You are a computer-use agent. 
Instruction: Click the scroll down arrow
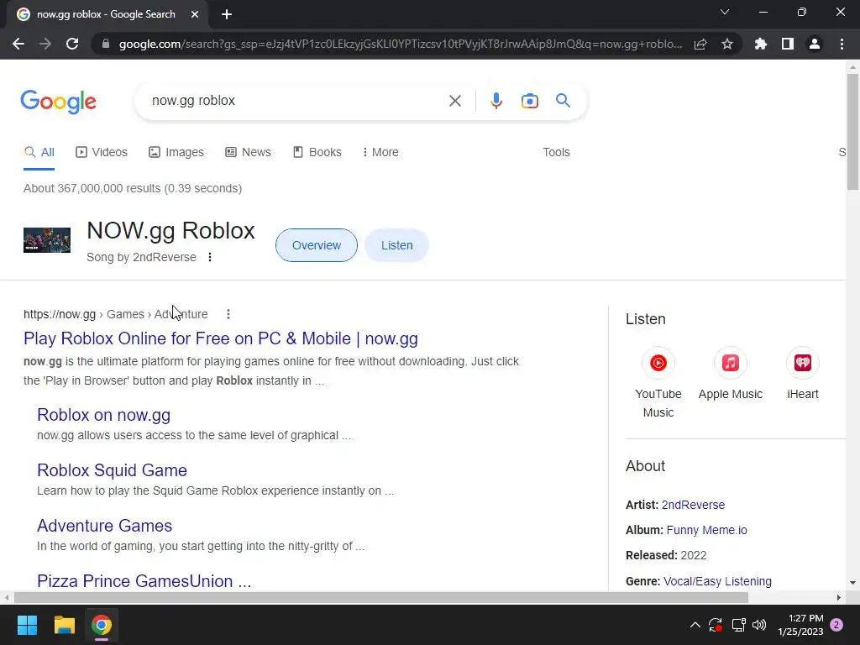(x=852, y=583)
